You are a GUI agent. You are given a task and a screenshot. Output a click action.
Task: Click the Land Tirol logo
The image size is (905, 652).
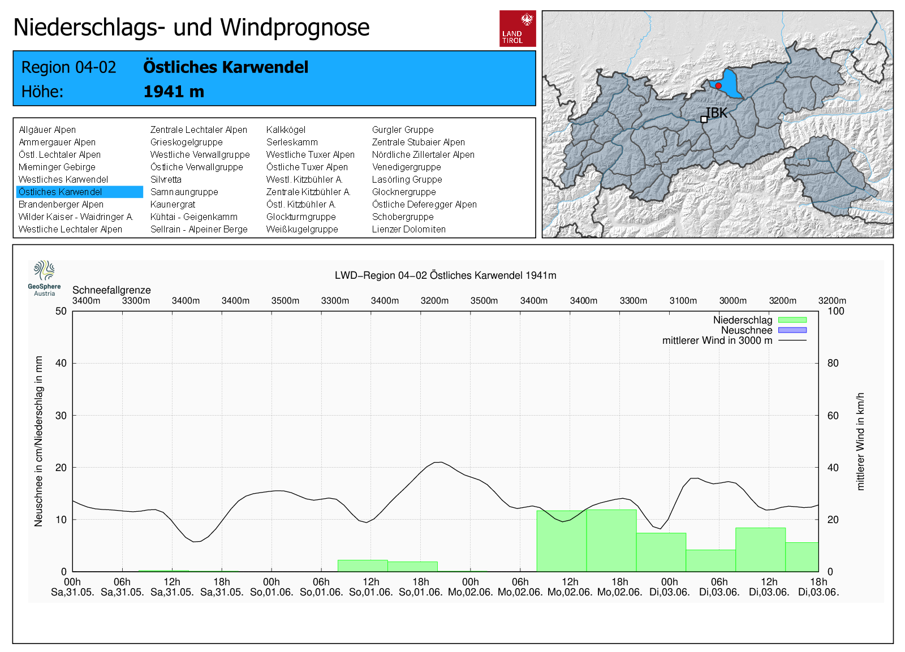517,28
